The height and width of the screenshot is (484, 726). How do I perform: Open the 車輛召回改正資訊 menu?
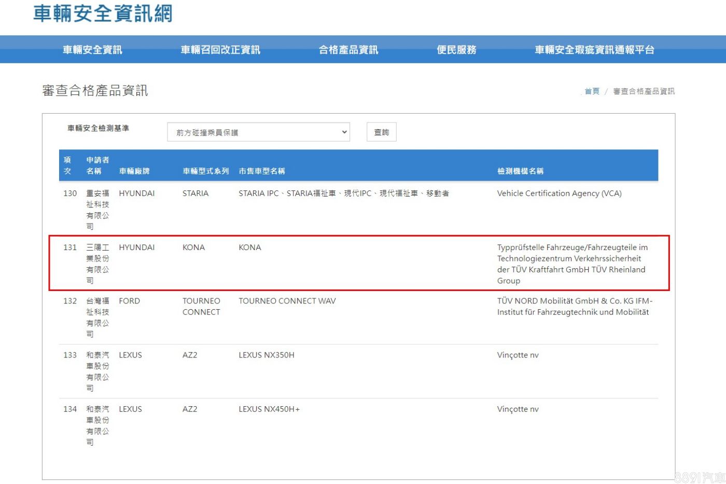220,50
